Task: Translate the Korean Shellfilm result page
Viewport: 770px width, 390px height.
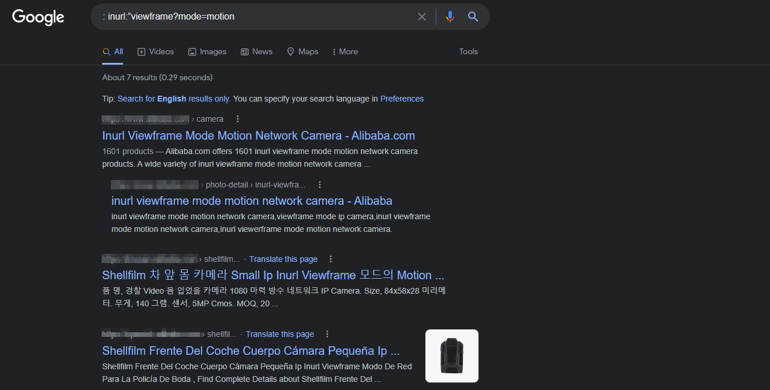Action: click(283, 258)
